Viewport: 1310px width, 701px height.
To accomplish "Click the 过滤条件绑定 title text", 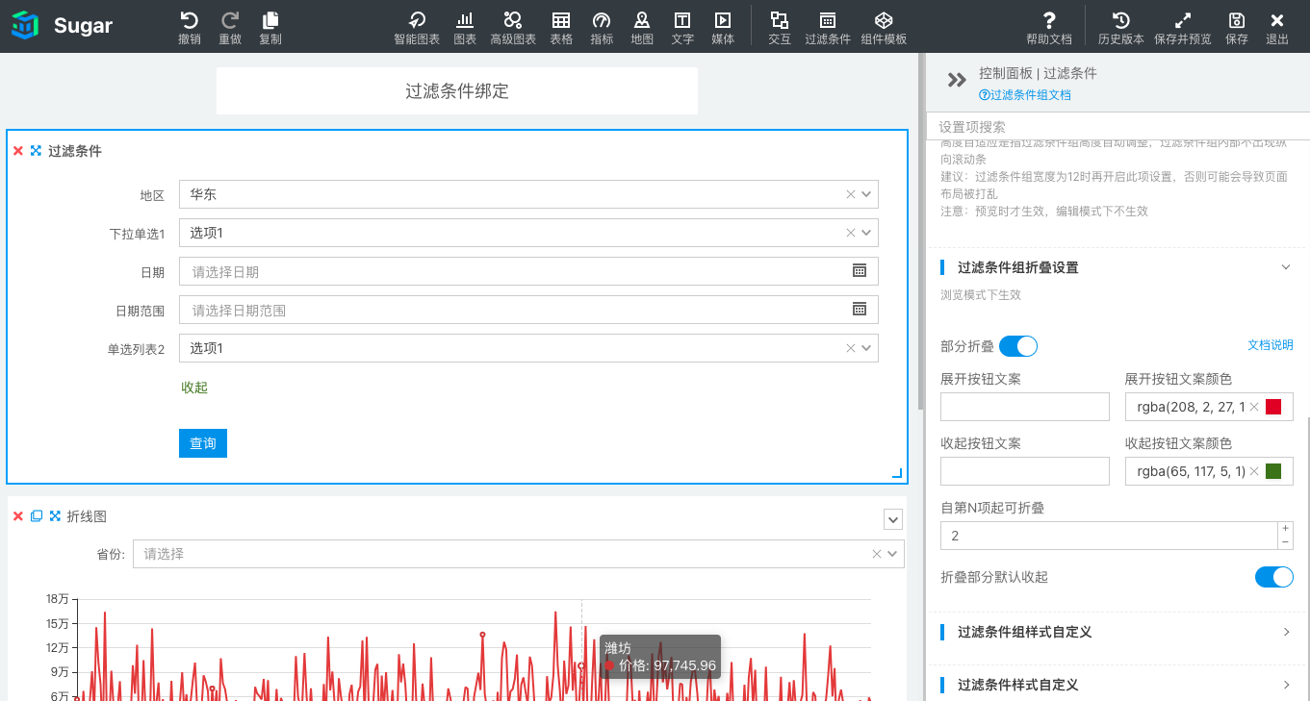I will click(x=457, y=91).
